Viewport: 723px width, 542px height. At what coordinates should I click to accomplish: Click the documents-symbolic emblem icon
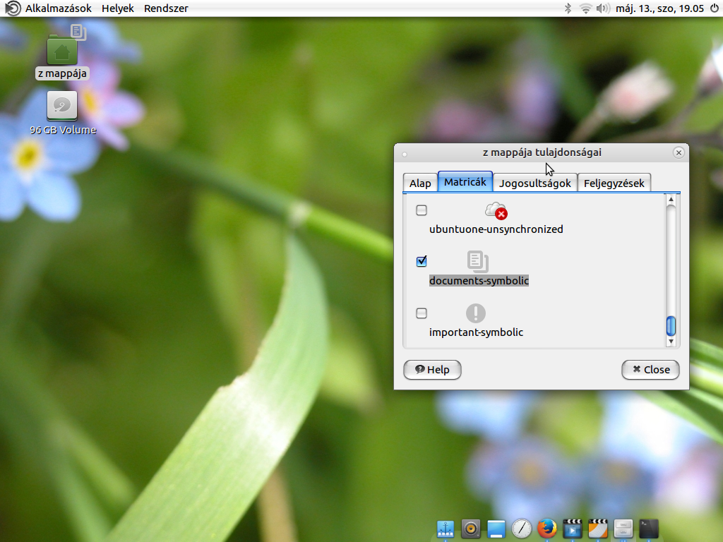click(478, 262)
